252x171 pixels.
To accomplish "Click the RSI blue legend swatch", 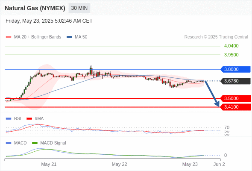I will tap(9, 119).
